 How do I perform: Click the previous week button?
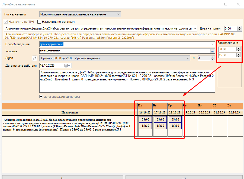[x=63, y=177]
